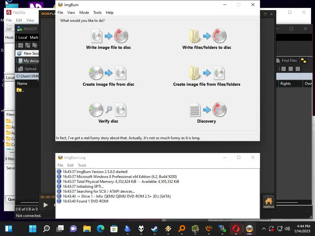Open ImgBurn Tools menu
The image size is (315, 236).
click(97, 12)
